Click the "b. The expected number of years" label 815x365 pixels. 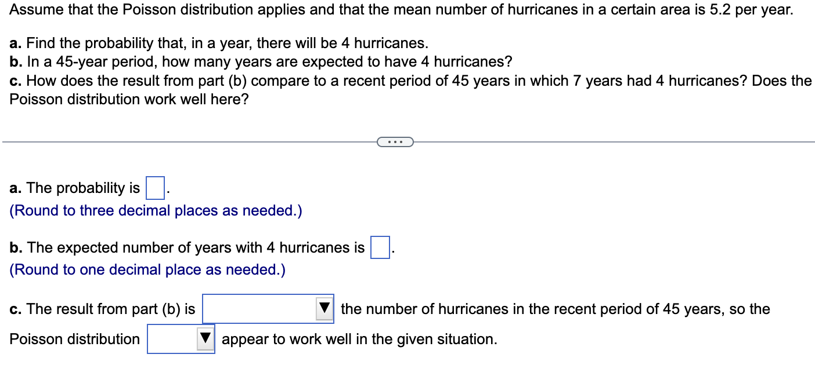pos(187,248)
